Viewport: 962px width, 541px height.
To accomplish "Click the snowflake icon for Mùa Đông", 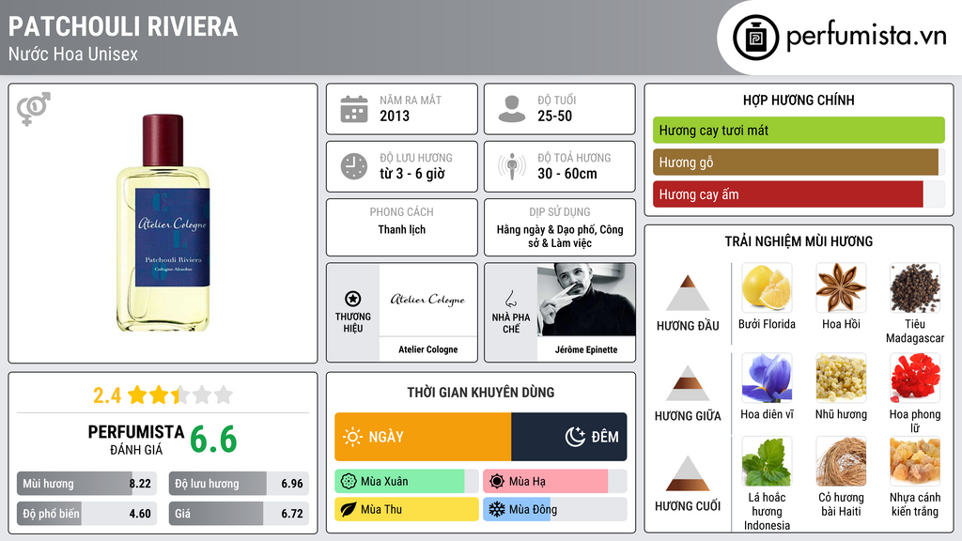I will pyautogui.click(x=497, y=509).
